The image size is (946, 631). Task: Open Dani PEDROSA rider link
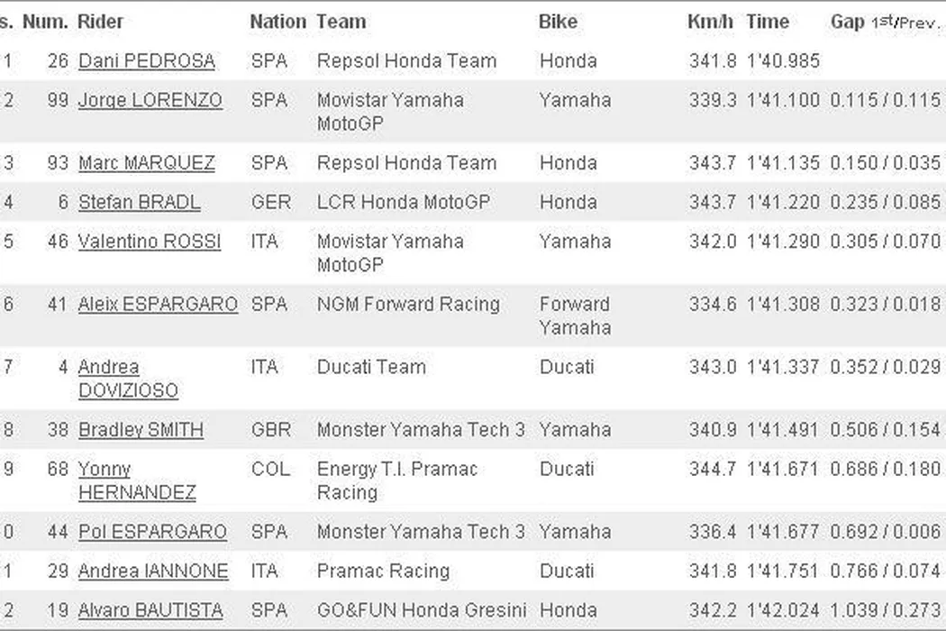click(x=146, y=61)
